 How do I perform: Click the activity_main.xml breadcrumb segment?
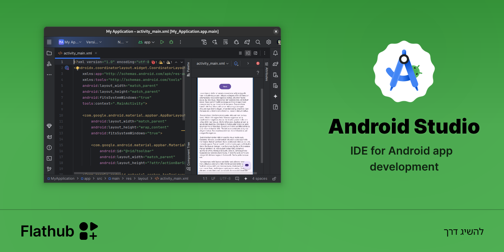(x=171, y=178)
